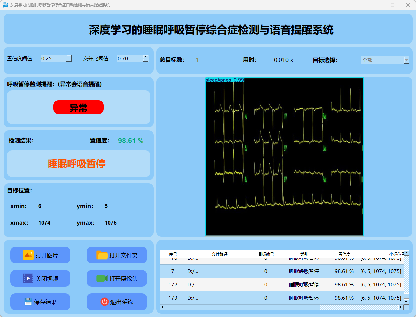Image resolution: width=416 pixels, height=317 pixels.
Task: Click the picture icon on 打开图片
Action: (x=28, y=255)
